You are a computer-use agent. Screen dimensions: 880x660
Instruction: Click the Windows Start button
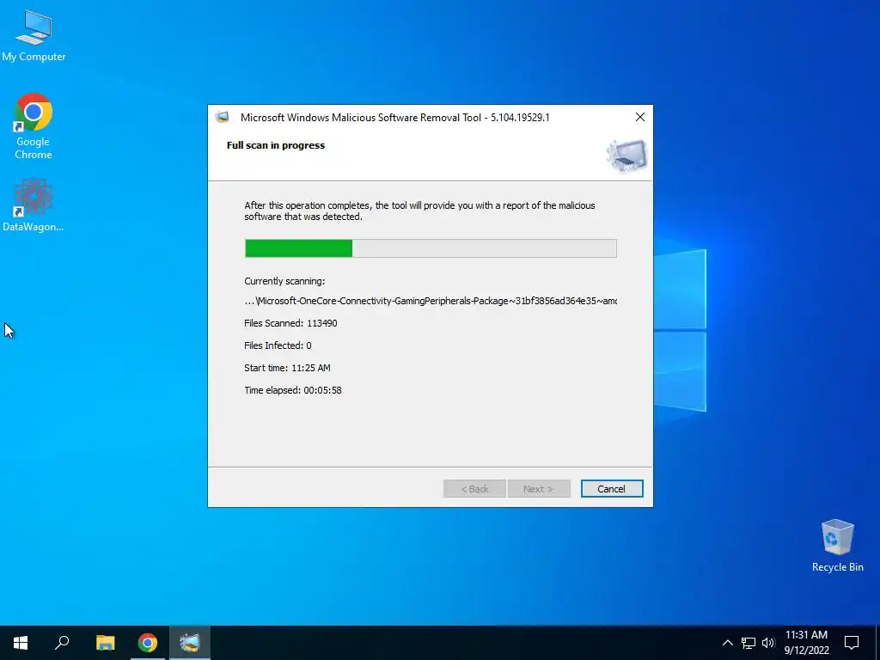(x=21, y=643)
